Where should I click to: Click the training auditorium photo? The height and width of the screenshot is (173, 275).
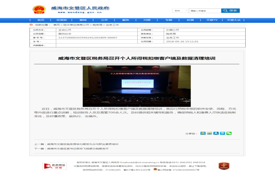coord(137,86)
